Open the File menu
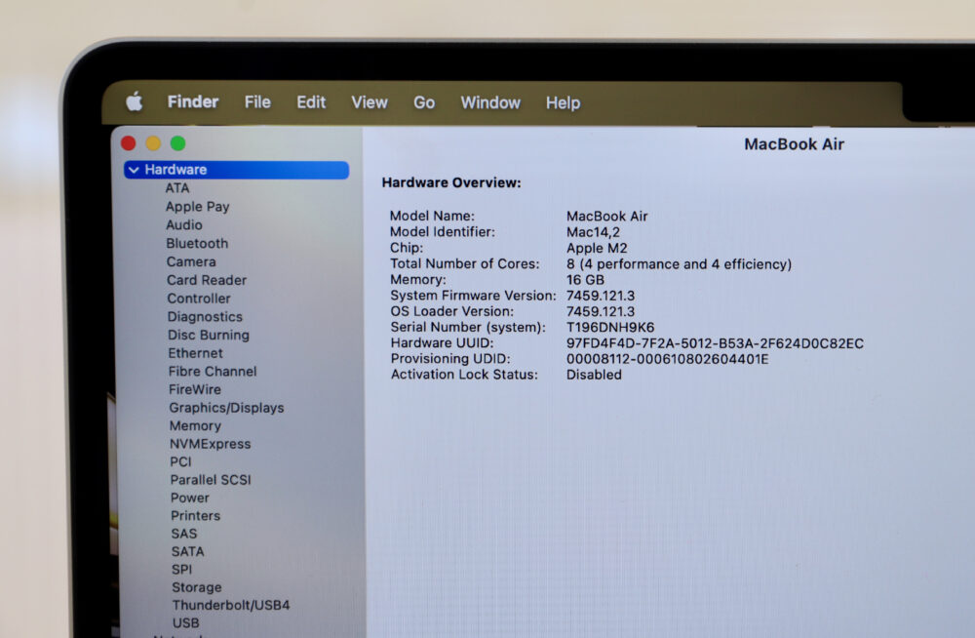 point(257,102)
